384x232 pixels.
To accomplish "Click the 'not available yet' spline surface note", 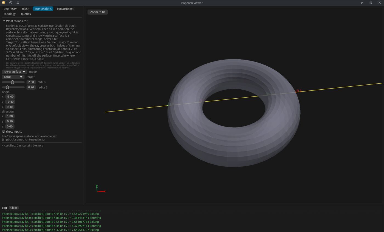I will point(29,138).
